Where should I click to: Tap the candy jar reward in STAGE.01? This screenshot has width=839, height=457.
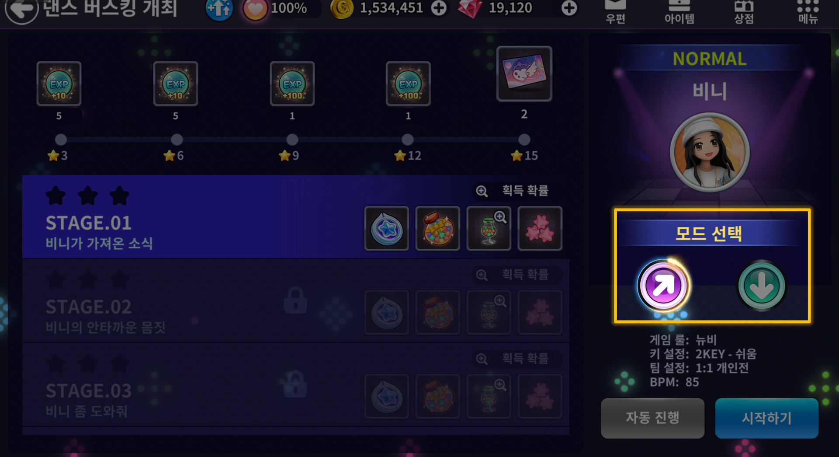(x=438, y=228)
